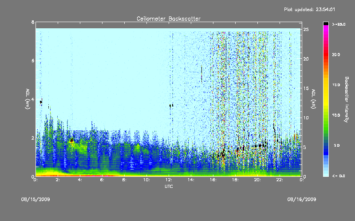355x221 pixels.
Task: Click the red 20.0 region of colorbar
Action: coord(326,55)
